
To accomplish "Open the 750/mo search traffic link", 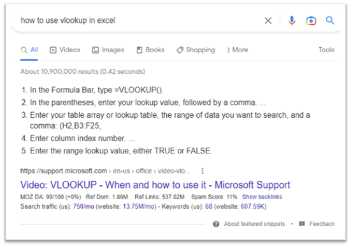I will [83, 206].
